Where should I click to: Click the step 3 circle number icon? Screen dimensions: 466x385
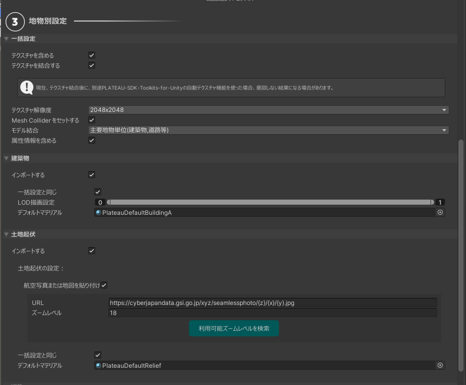pos(15,22)
